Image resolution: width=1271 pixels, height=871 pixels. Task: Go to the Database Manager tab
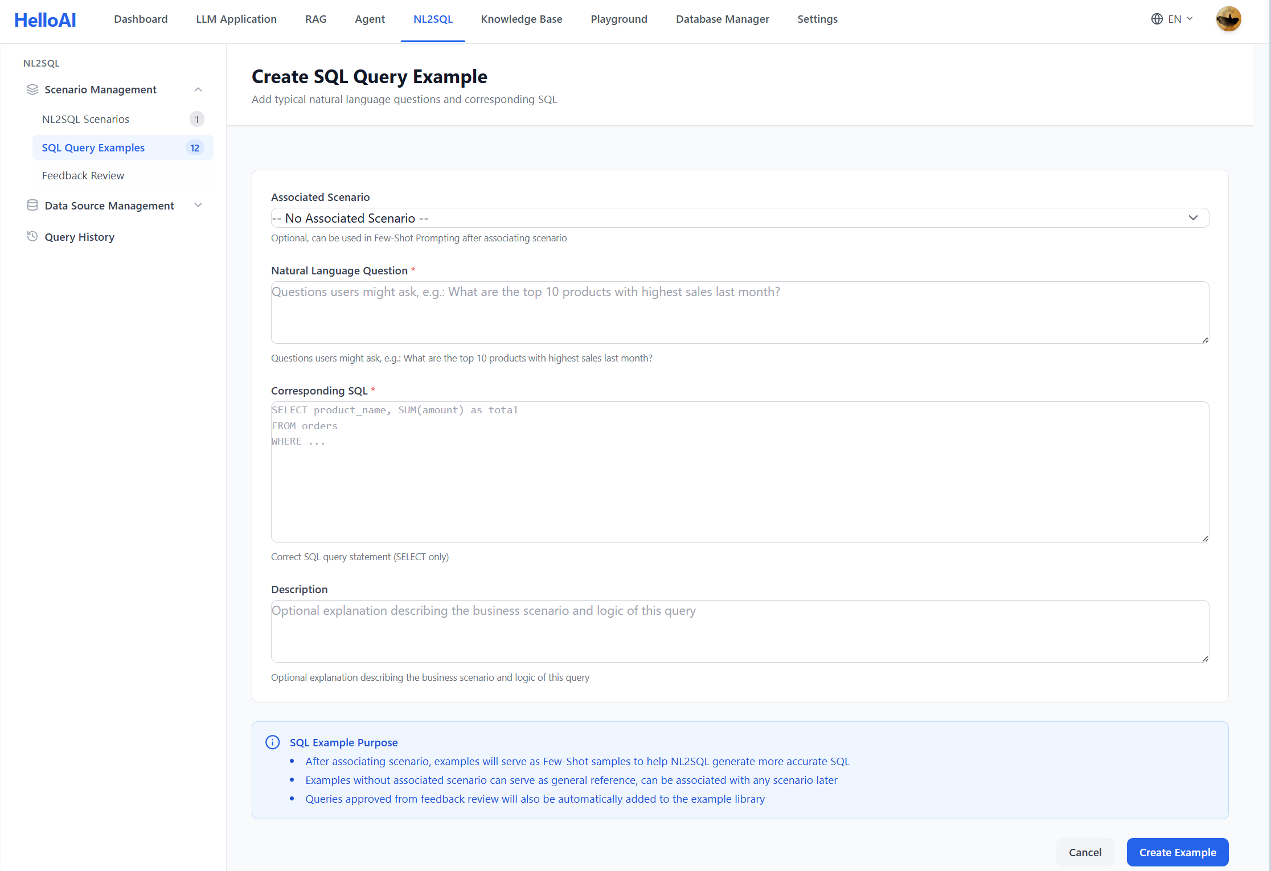click(722, 19)
